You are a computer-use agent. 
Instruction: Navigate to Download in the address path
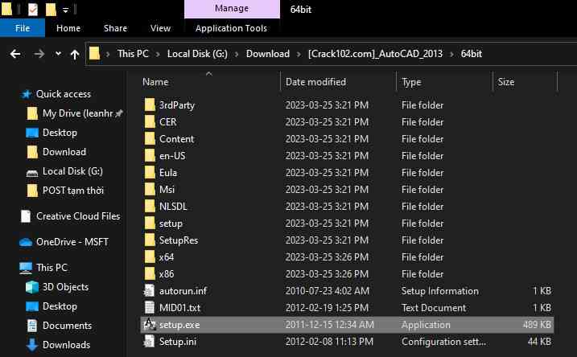point(267,55)
